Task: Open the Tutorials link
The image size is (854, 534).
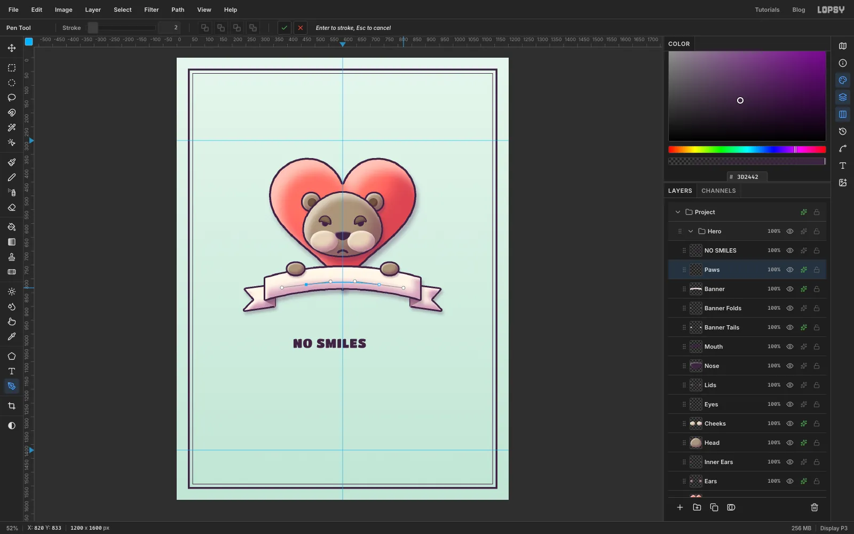Action: (767, 10)
